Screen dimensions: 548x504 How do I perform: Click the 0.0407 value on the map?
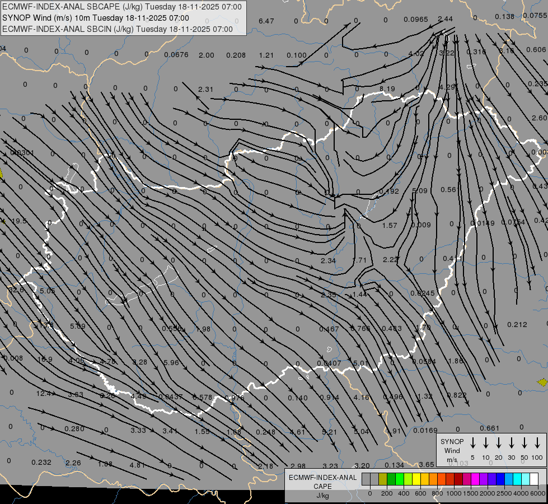point(329,363)
